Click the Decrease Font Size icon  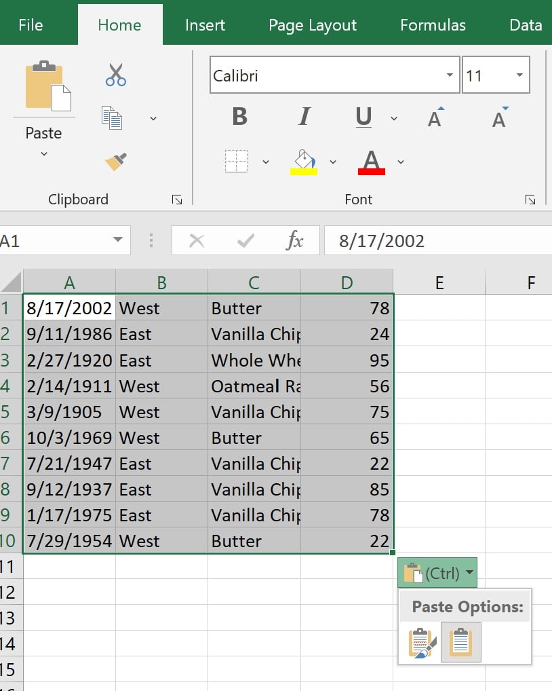coord(499,116)
